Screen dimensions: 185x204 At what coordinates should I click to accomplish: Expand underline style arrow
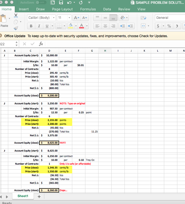pos(52,26)
